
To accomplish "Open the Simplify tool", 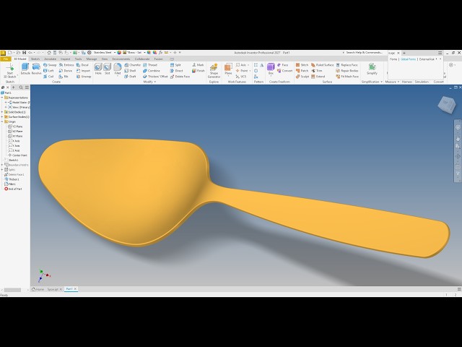I will 372,69.
